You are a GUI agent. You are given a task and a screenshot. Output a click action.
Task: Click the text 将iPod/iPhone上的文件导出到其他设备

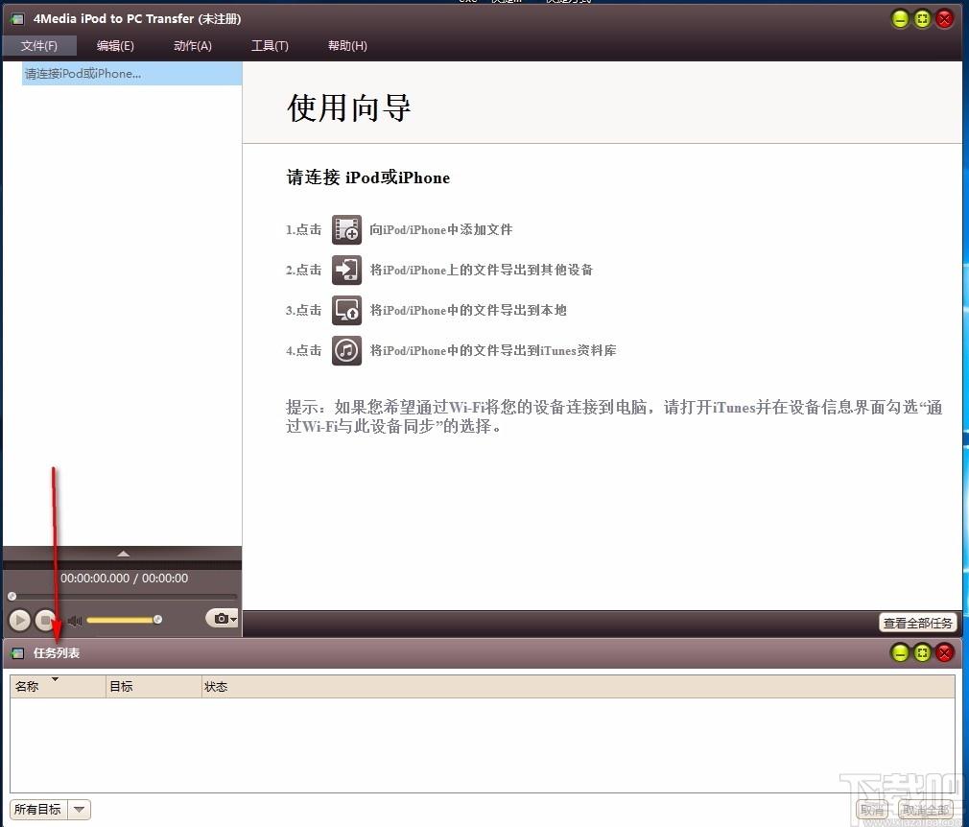coord(482,271)
